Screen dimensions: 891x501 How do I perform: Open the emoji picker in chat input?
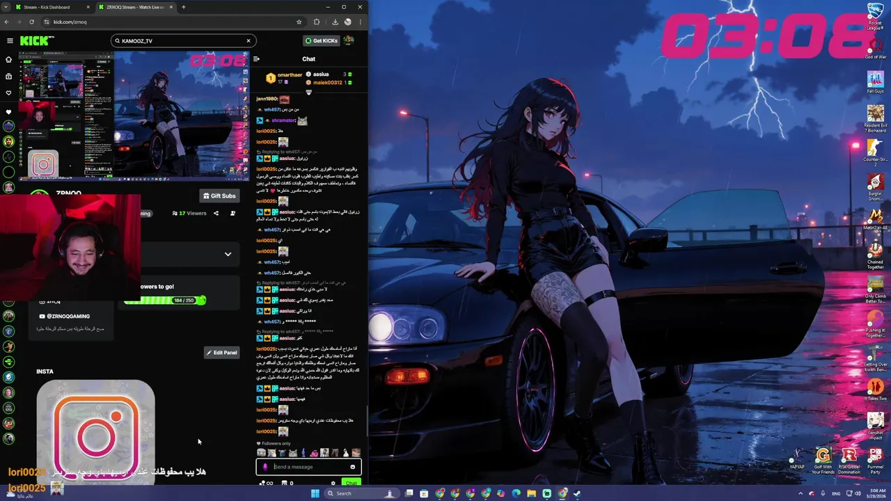[x=353, y=467]
